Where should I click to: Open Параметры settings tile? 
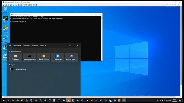click(x=57, y=57)
